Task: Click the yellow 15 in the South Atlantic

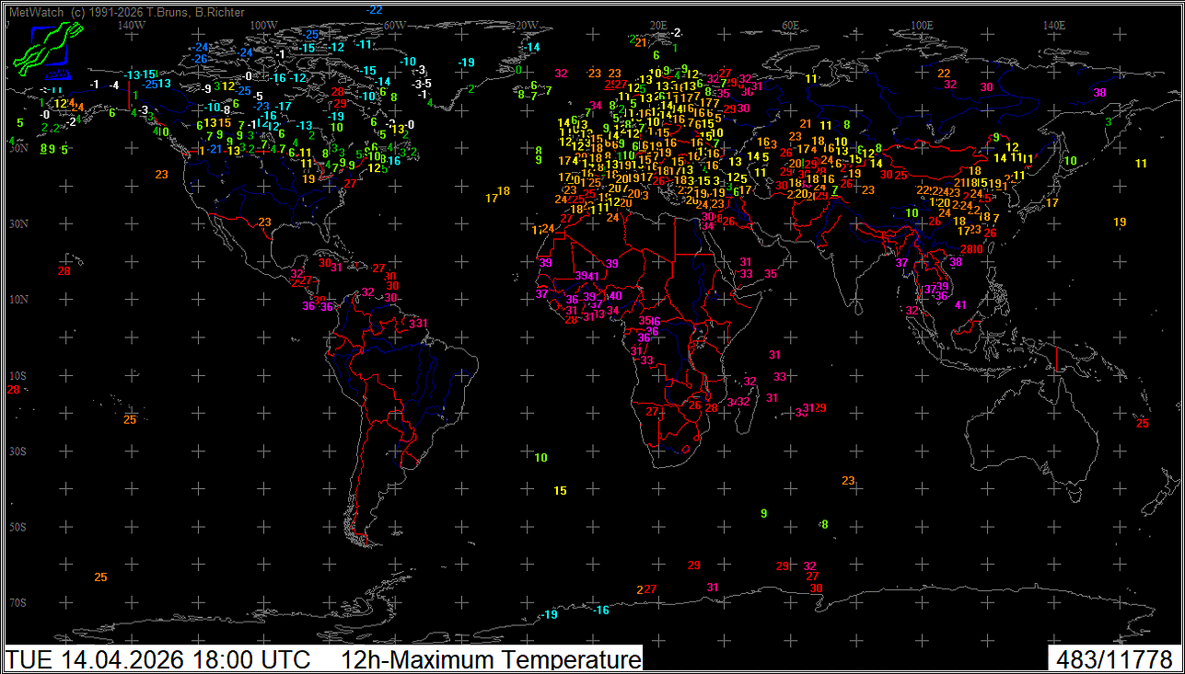Action: point(560,491)
